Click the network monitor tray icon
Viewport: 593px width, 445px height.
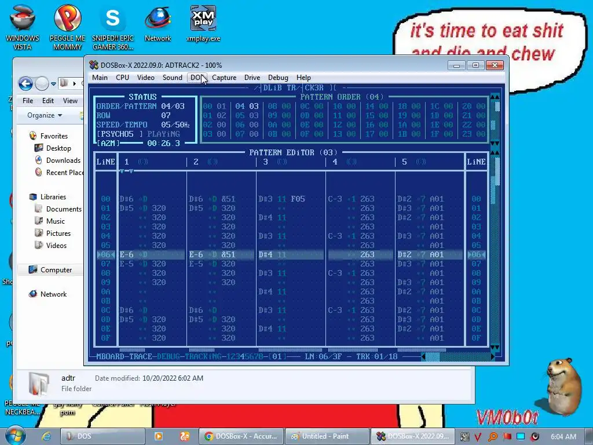[x=521, y=436]
